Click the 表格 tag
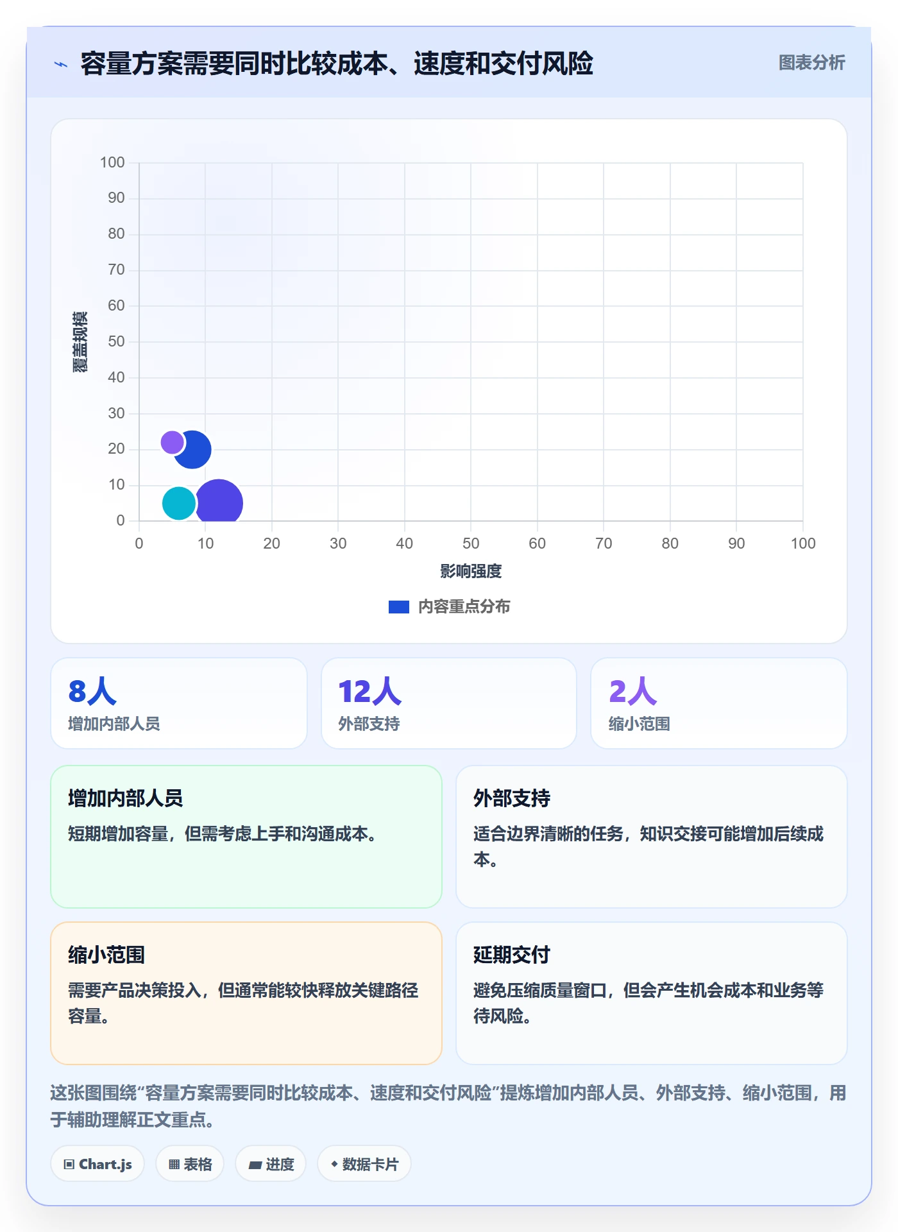 point(190,1164)
